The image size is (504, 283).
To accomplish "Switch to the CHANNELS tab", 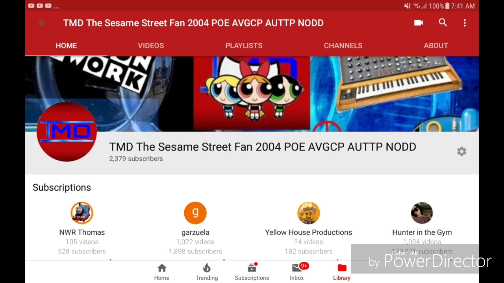I will point(343,46).
